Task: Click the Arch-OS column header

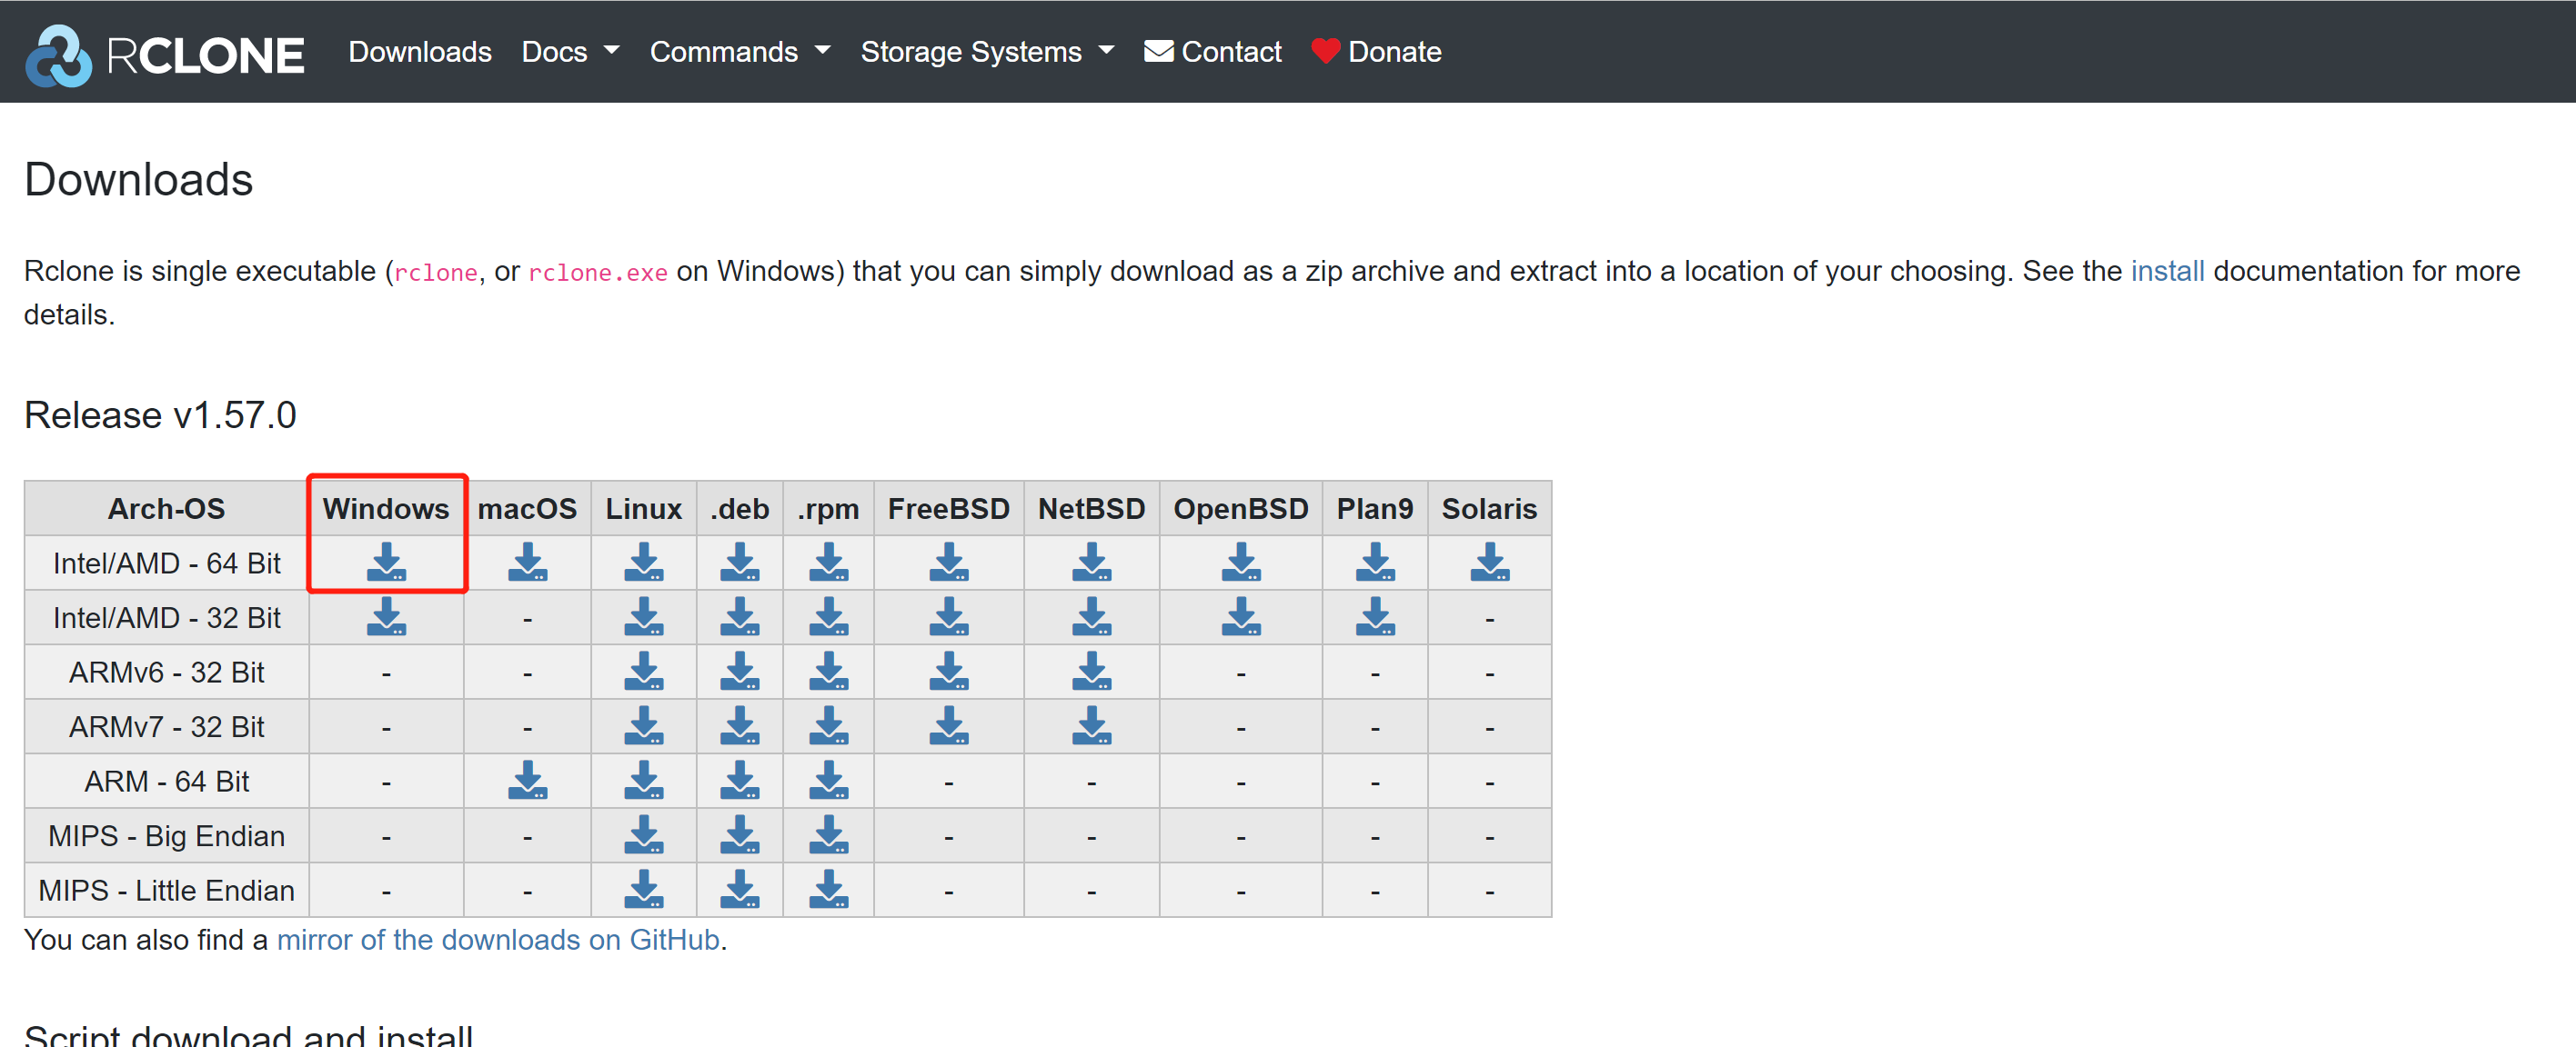Action: (x=166, y=509)
